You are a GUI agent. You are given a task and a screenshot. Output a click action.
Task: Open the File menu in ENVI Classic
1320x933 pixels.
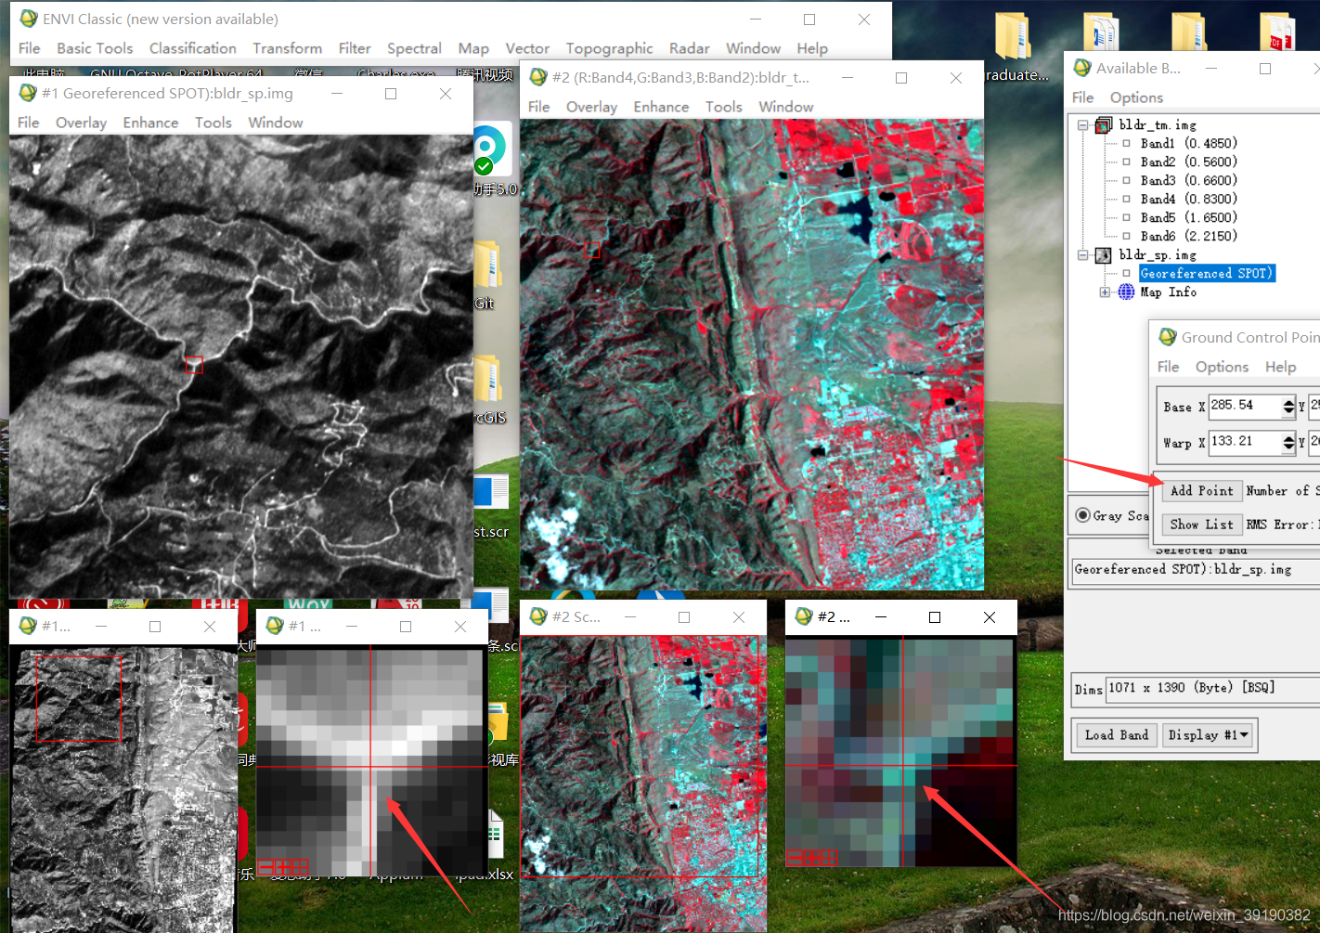(29, 48)
